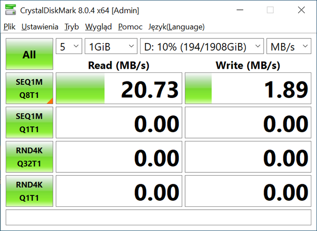Expand the test count dropdown showing 5

[69, 46]
